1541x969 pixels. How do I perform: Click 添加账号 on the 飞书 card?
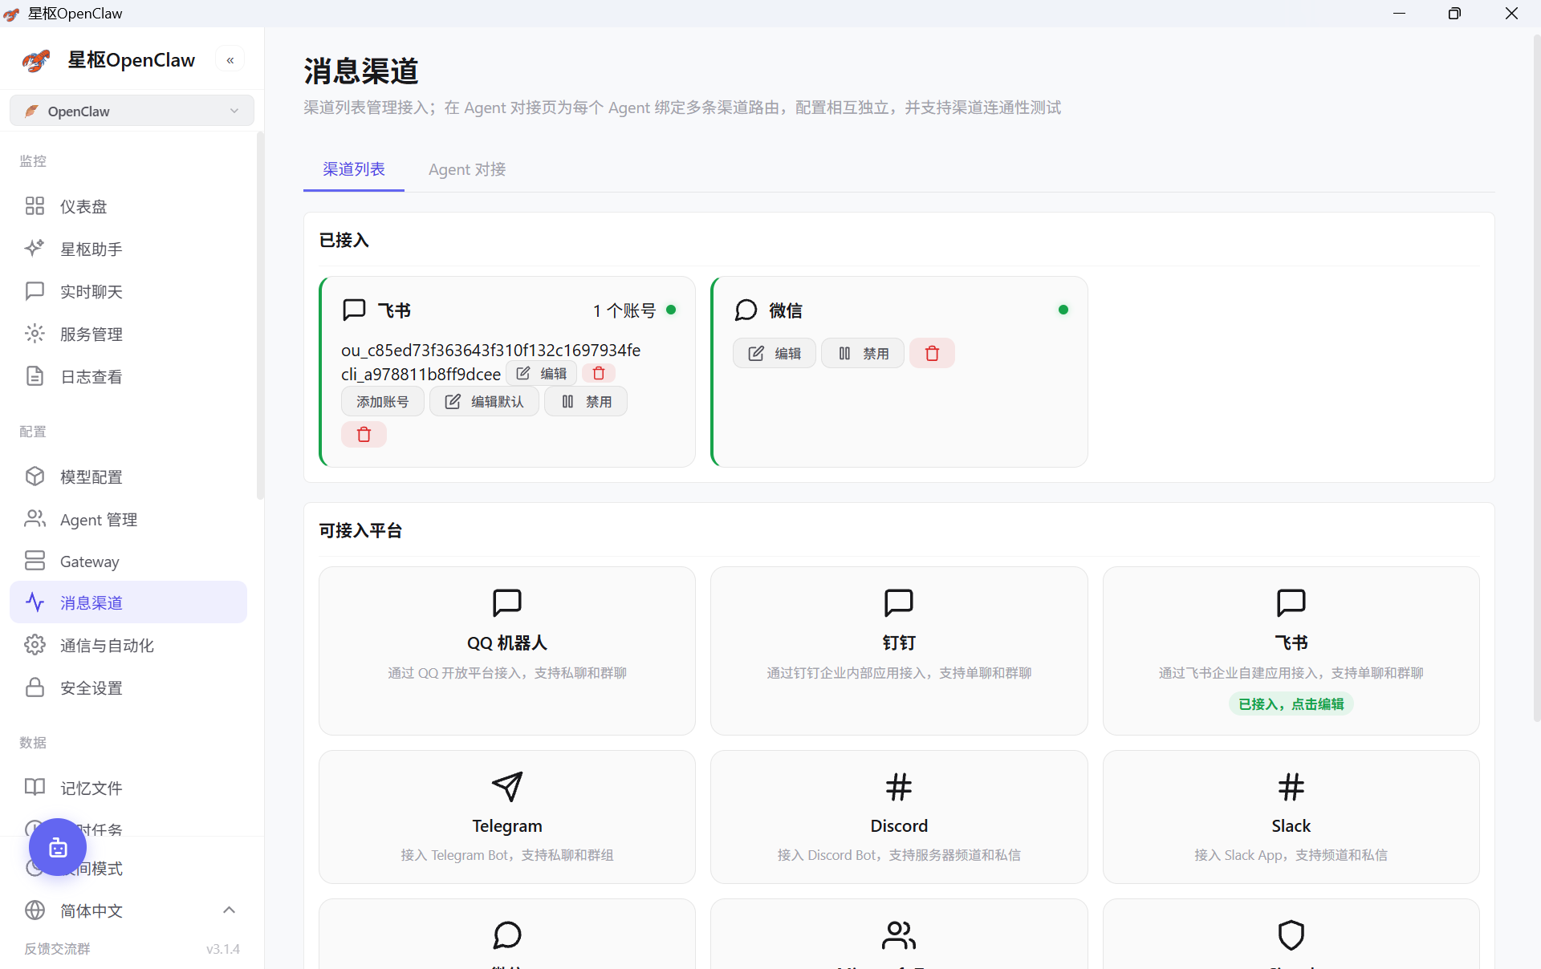[x=383, y=402]
